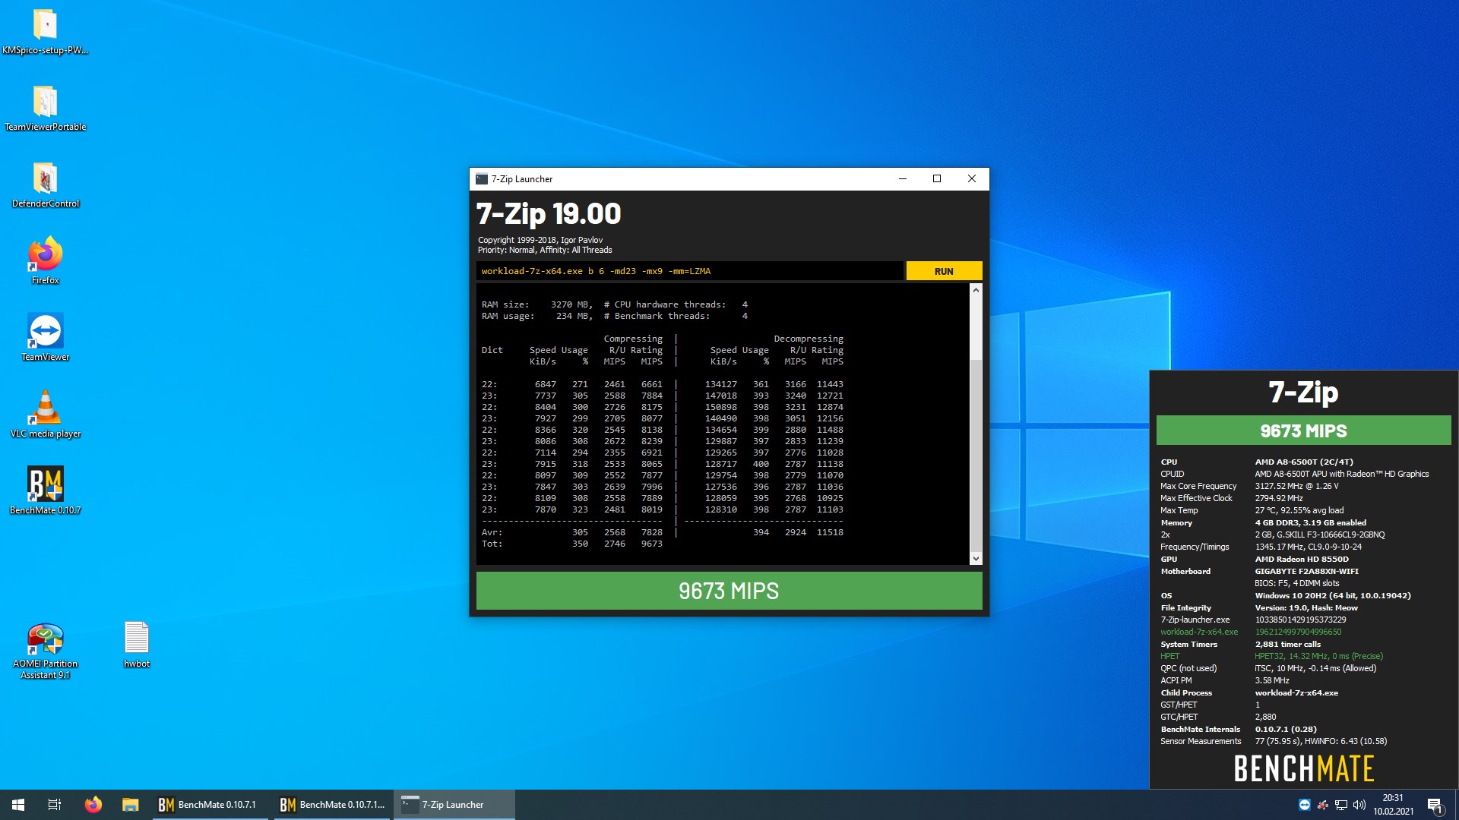Click the Firefox taskbar icon
This screenshot has width=1459, height=820.
(x=93, y=805)
